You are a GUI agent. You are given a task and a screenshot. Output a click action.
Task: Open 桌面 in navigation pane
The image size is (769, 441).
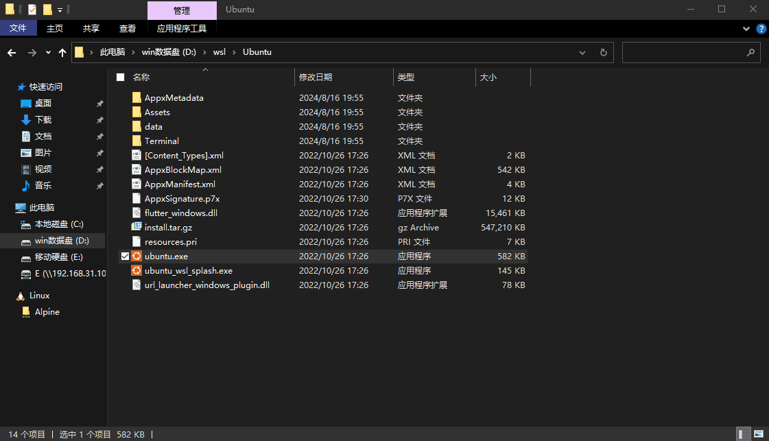(43, 104)
